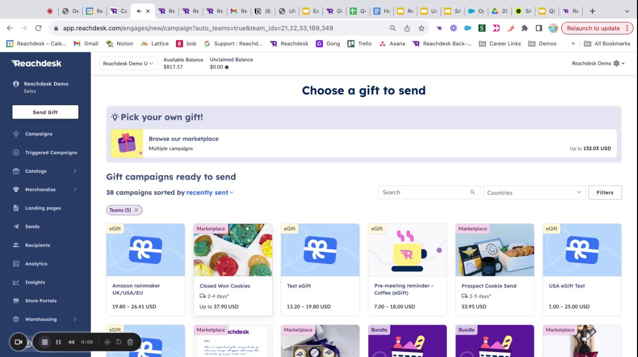Pause the screen recording
The width and height of the screenshot is (638, 357).
coord(58,342)
